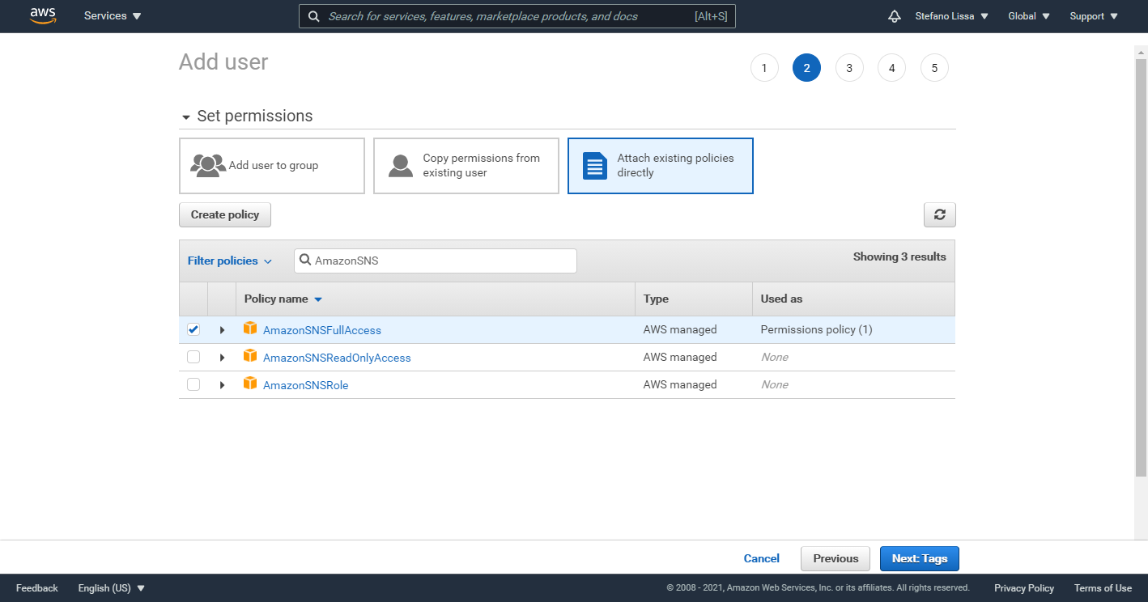Click the Showing 3 results text

pos(899,256)
